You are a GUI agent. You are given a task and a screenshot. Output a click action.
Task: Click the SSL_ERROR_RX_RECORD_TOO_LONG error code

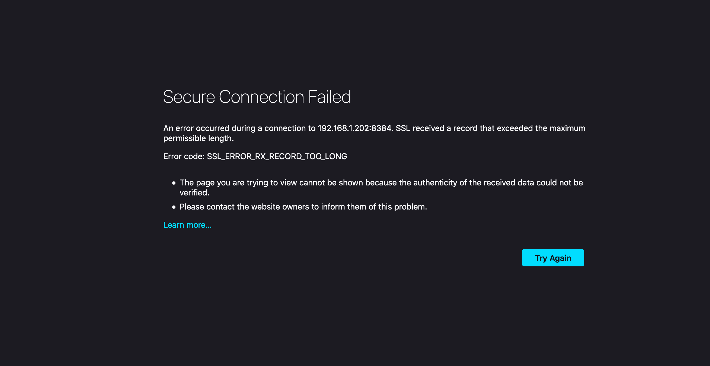[277, 156]
